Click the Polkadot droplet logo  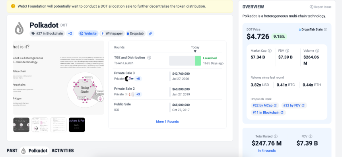click(x=19, y=28)
